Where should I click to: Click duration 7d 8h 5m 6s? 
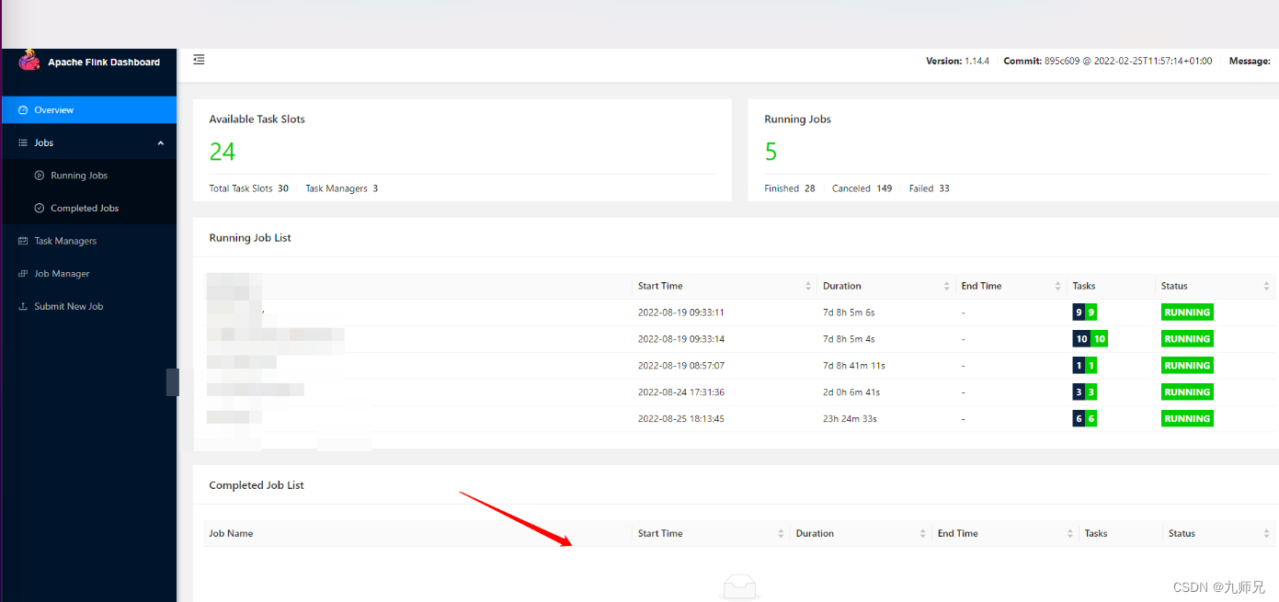coord(849,312)
